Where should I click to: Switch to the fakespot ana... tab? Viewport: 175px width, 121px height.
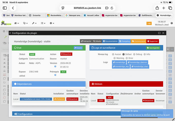(x=73, y=15)
